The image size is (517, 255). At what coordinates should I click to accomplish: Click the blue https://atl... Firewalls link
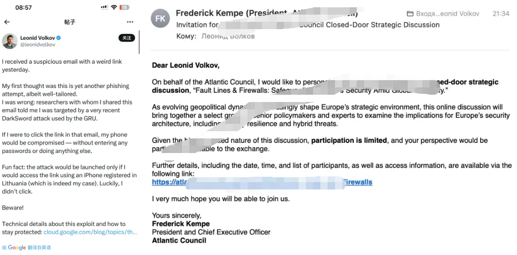[x=262, y=182]
